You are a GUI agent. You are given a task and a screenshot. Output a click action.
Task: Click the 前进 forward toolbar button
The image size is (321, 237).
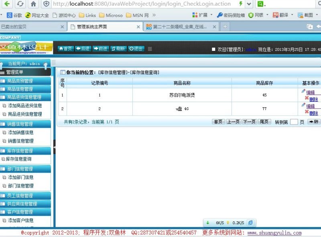tap(100, 48)
